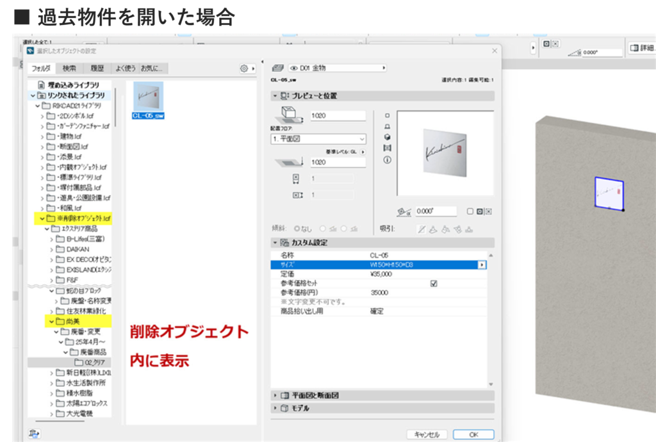656x442 pixels.
Task: Select the front elevation preview icon
Action: click(387, 126)
